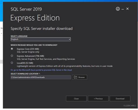Screen dimensions: 138x110
Task: Expand the chevron in the background window
Action: click(x=1, y=33)
